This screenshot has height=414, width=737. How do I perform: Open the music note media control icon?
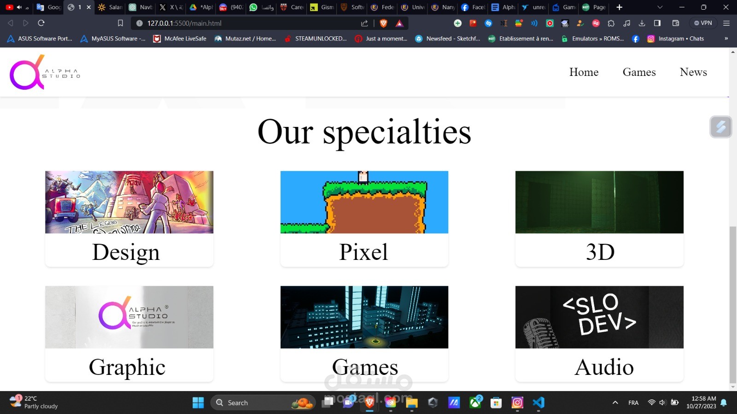click(626, 23)
